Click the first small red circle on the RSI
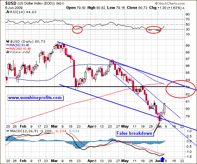Viewport: 197px width, 164px height. tap(77, 30)
